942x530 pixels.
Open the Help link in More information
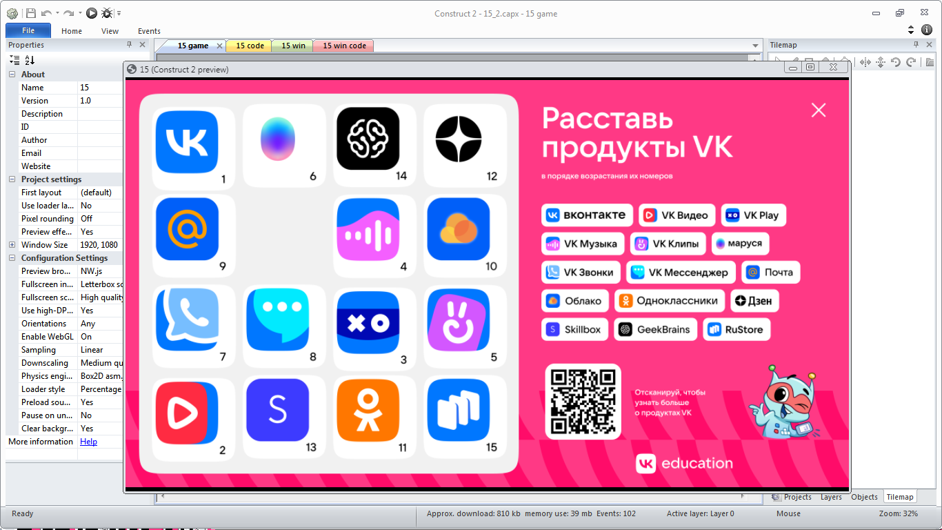coord(88,442)
